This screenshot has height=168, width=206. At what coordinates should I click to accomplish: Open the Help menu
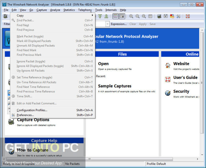123,10
